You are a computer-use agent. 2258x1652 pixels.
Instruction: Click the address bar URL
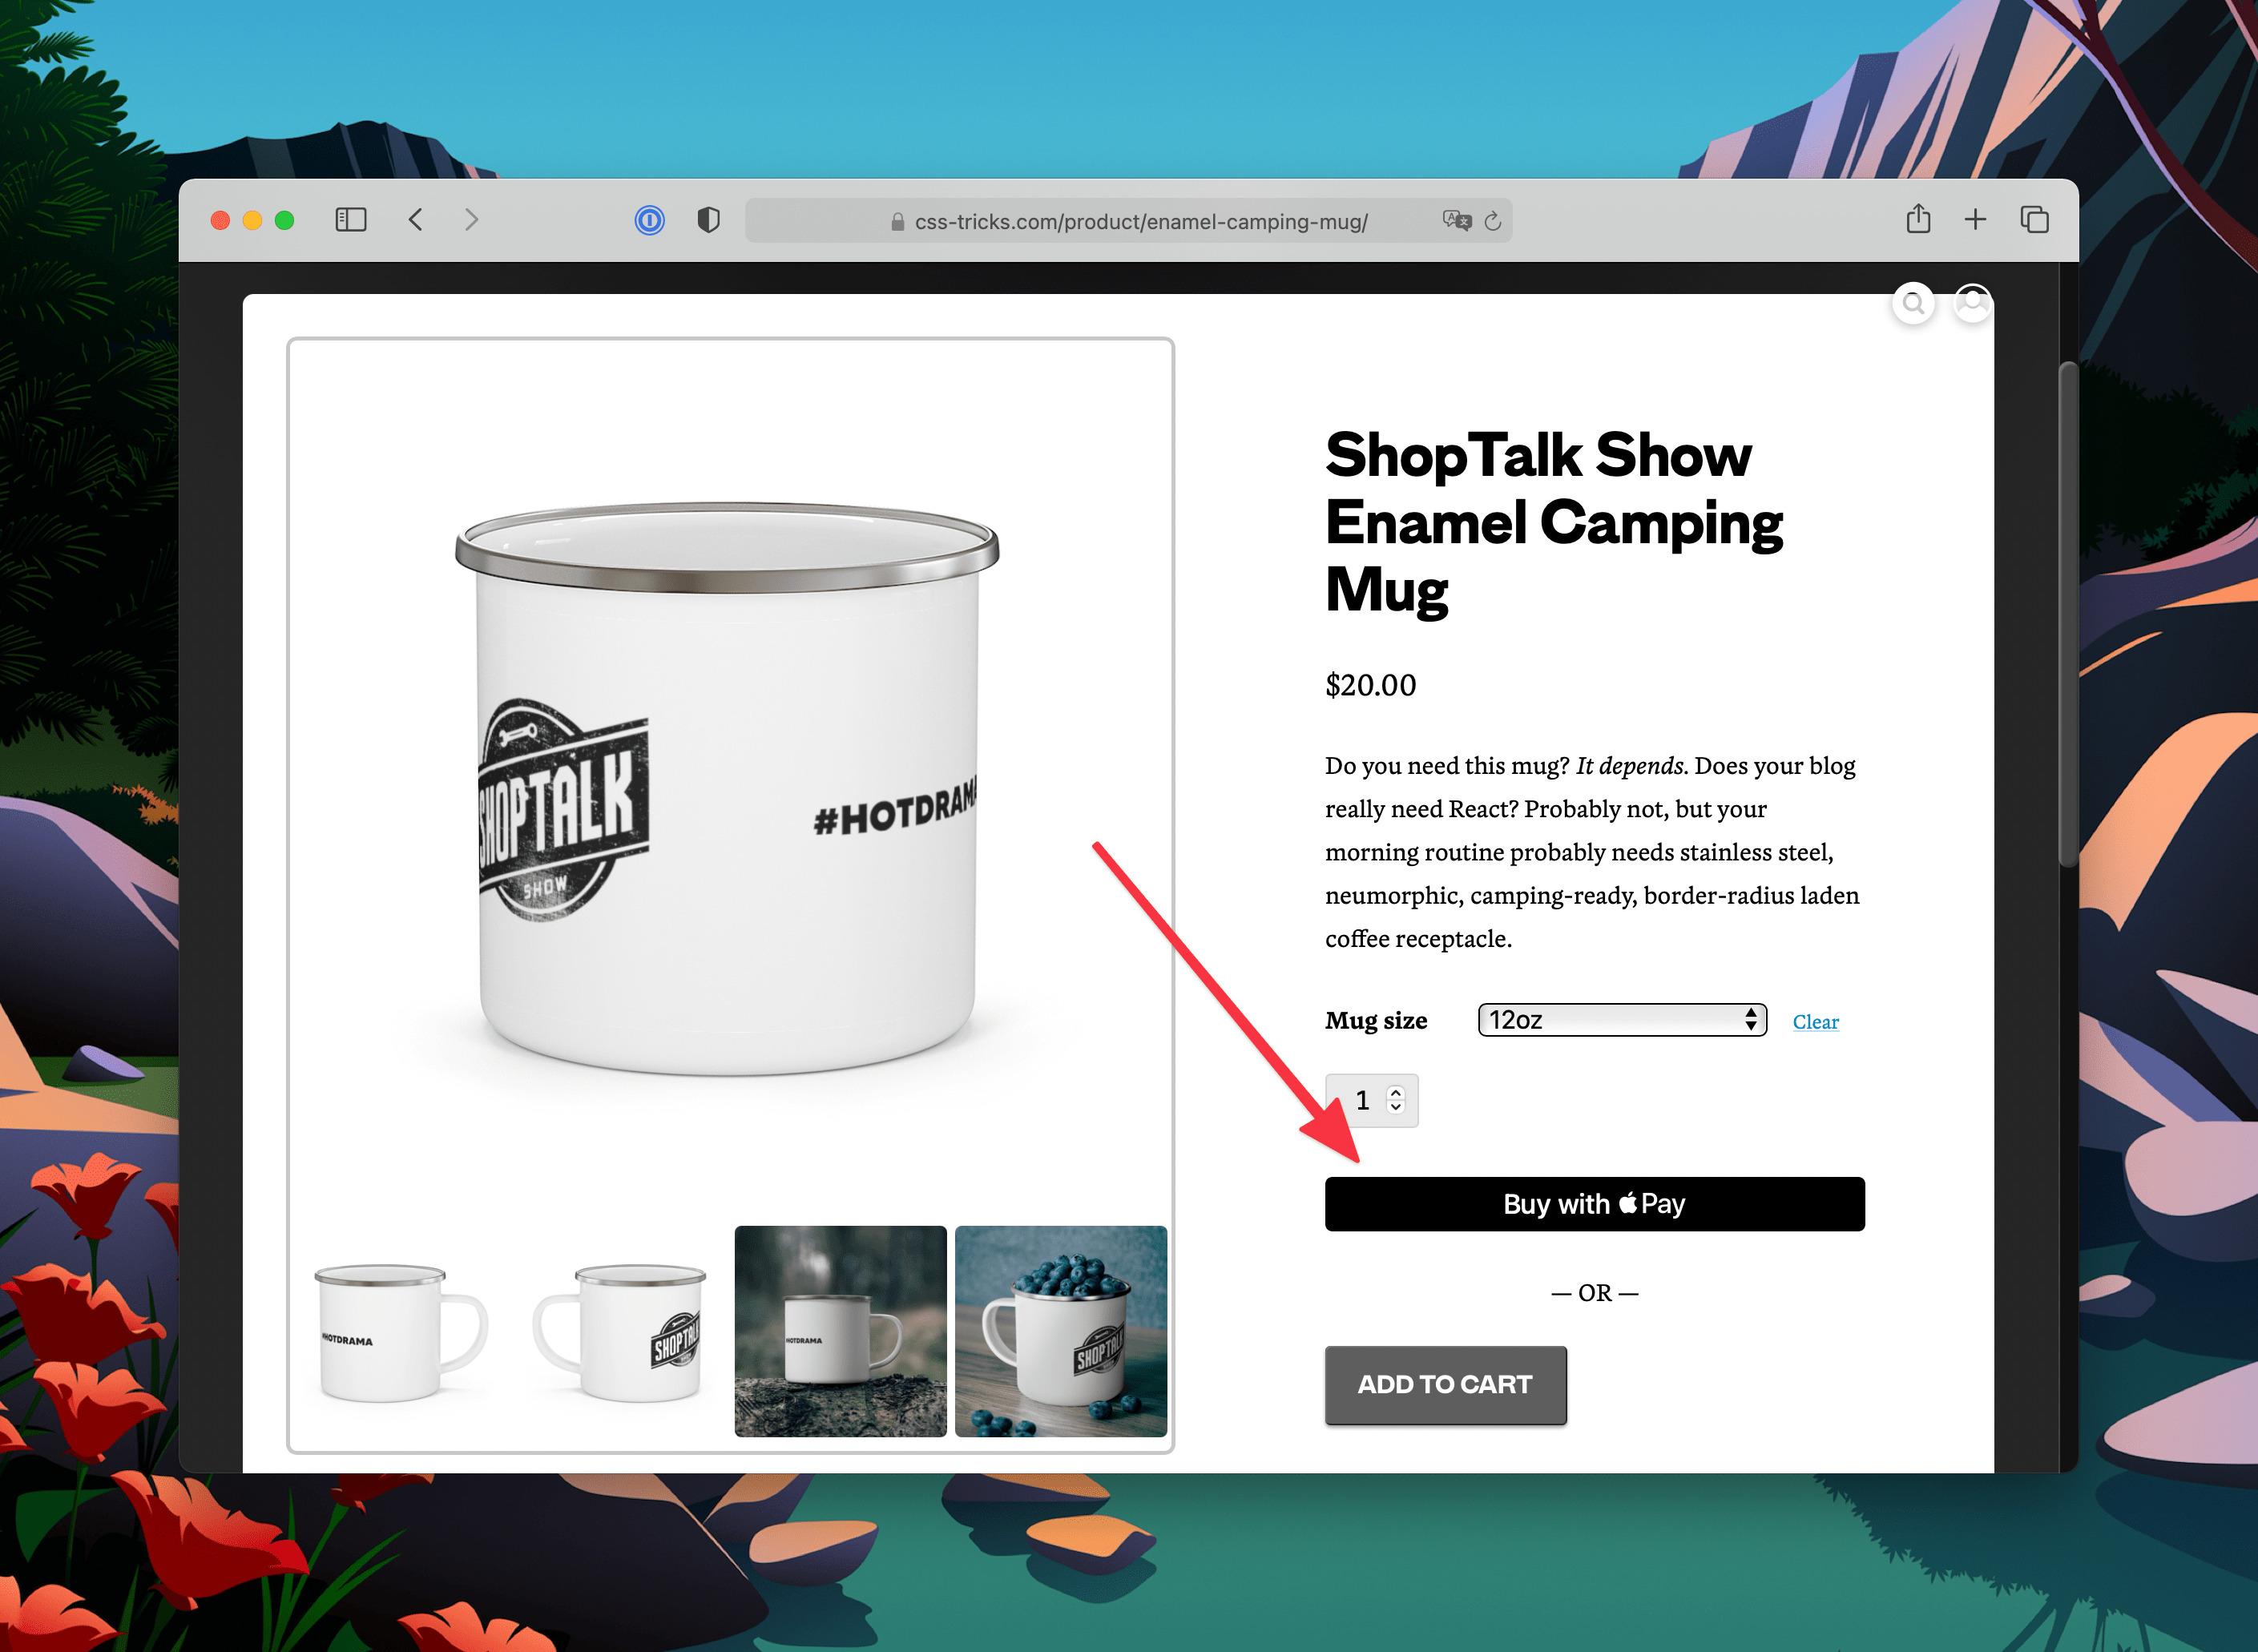pos(1141,222)
